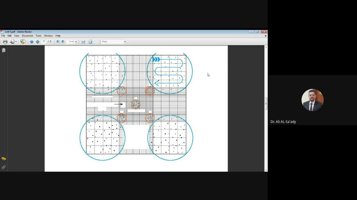Click the Dr. Ali AL-Sa'ady name label
Viewport: 357px width, 200px height.
pos(283,122)
